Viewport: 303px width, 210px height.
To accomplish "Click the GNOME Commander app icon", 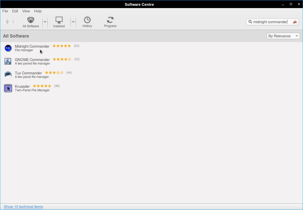I will 8,61.
